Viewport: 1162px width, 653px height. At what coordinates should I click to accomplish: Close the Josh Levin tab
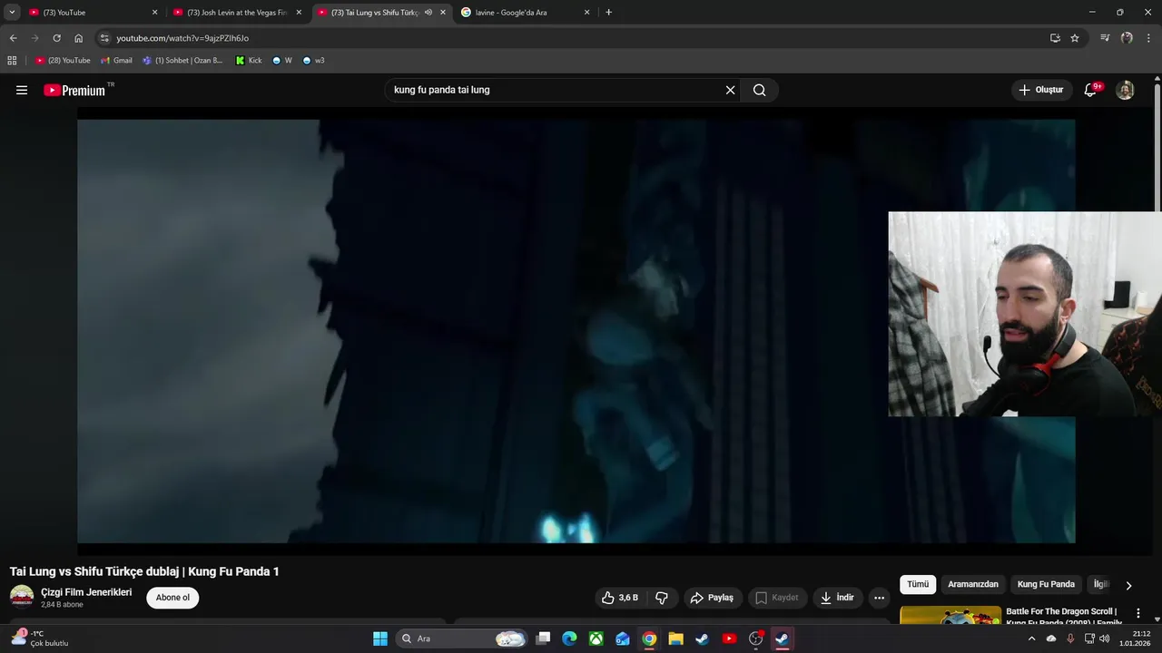299,13
